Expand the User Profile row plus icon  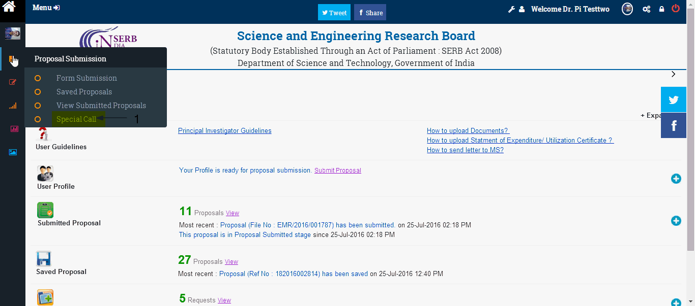click(x=676, y=179)
